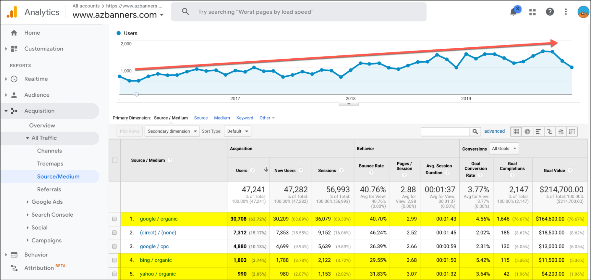Check the (direct) / (none) row checkbox
The height and width of the screenshot is (280, 591).
(x=114, y=233)
